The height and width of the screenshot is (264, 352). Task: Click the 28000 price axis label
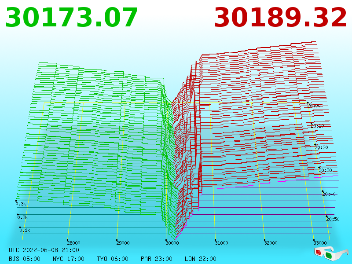click(x=73, y=243)
